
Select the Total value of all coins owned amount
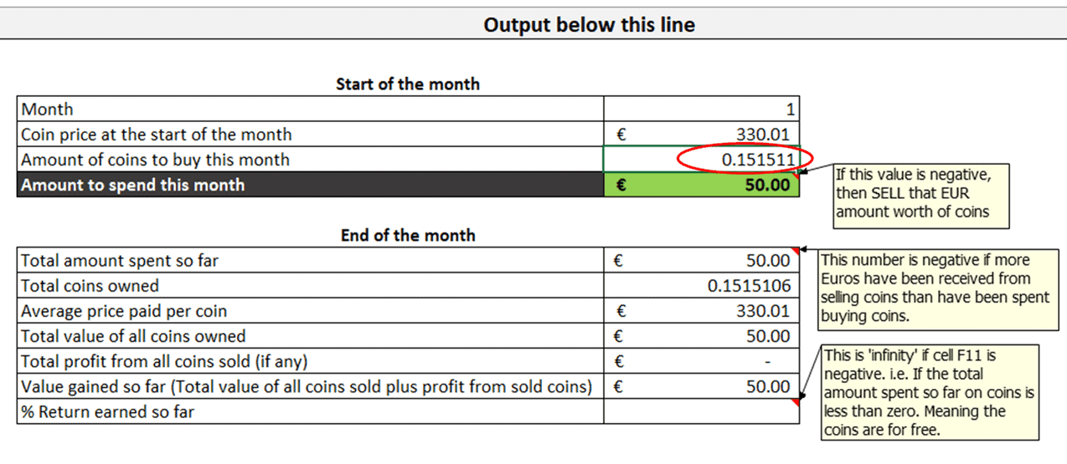click(x=701, y=336)
